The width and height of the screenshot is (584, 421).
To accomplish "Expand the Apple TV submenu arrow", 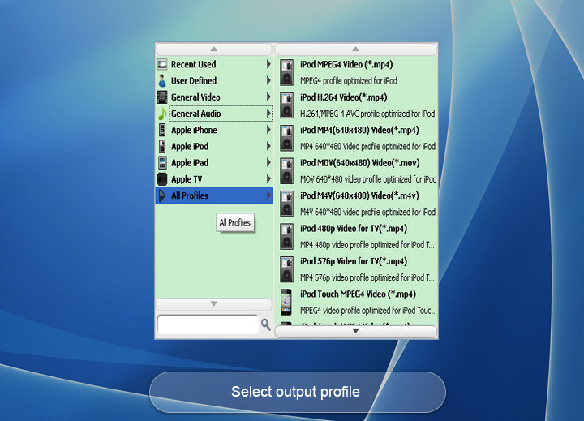I will point(268,179).
